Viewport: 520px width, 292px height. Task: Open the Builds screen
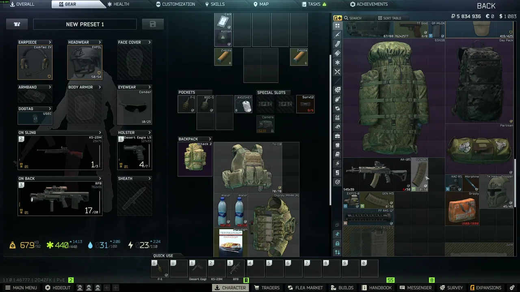pos(342,288)
